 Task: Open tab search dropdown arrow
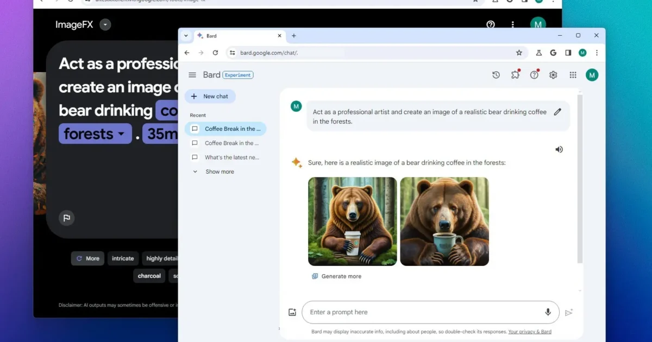click(186, 36)
